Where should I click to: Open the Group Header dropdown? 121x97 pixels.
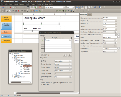tap(63, 64)
